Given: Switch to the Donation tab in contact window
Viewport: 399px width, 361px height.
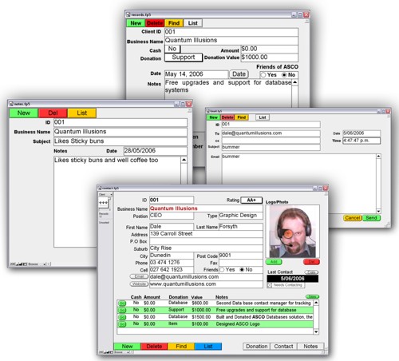Looking at the screenshot, I should [256, 347].
